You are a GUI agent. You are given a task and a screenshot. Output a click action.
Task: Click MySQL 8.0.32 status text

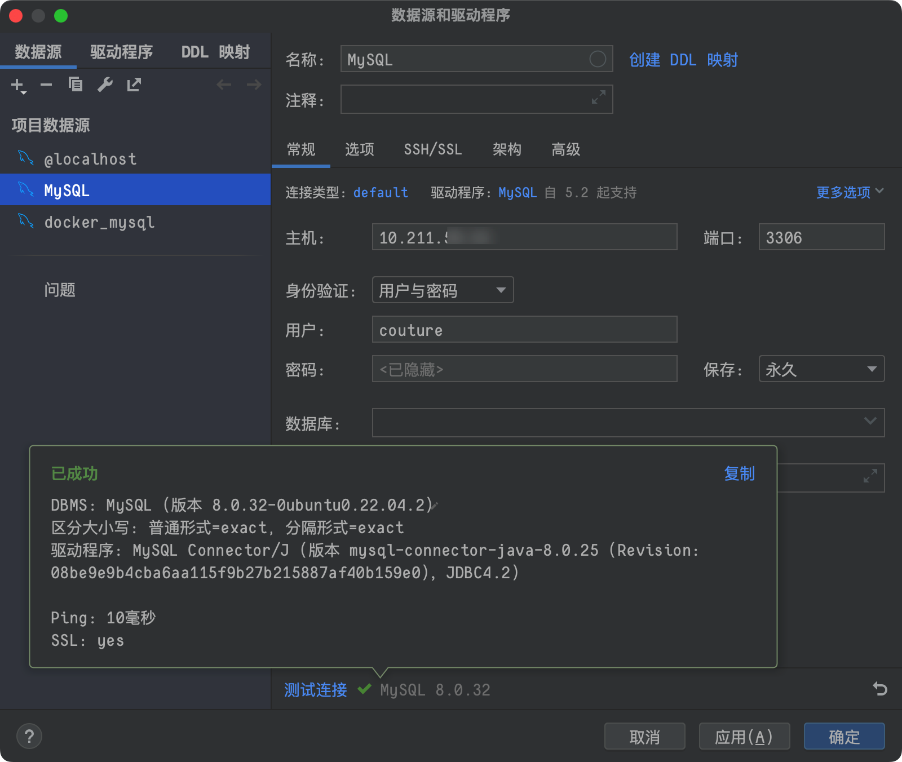435,690
